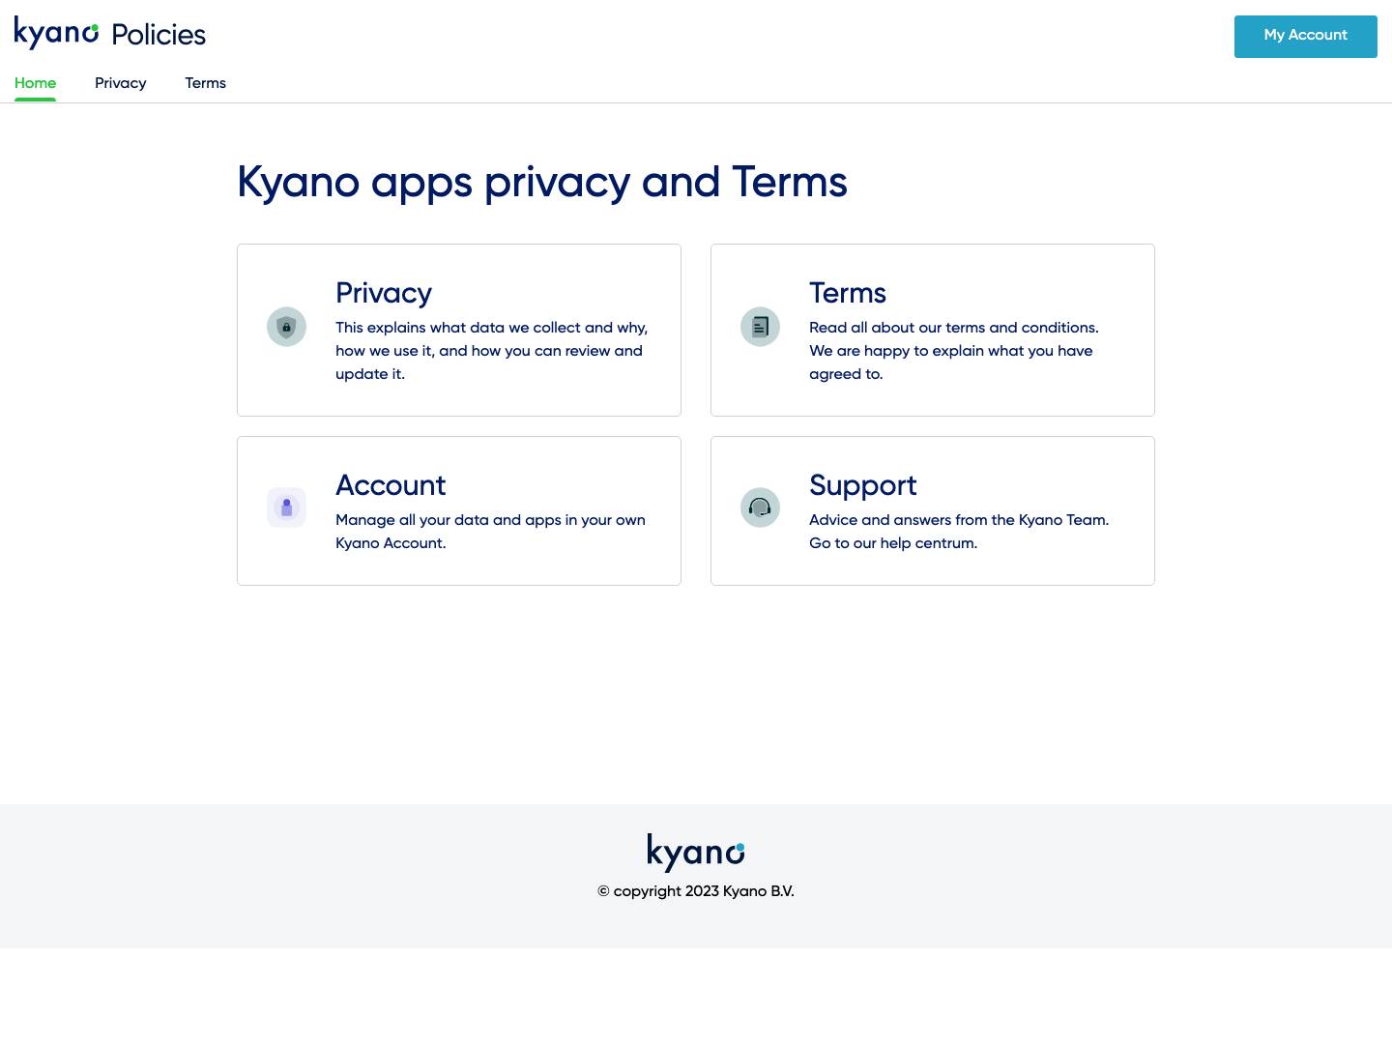1392x1044 pixels.
Task: Open the Support card
Action: 932,510
